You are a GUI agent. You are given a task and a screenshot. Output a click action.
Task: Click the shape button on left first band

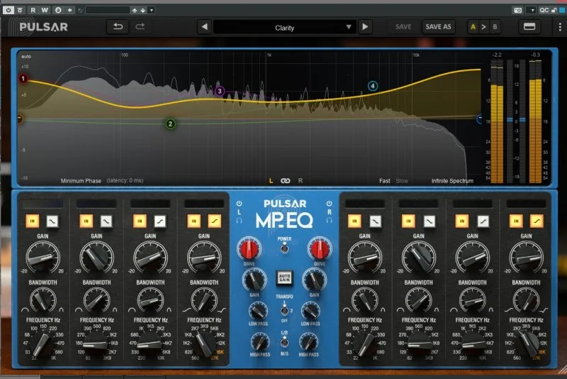52,221
